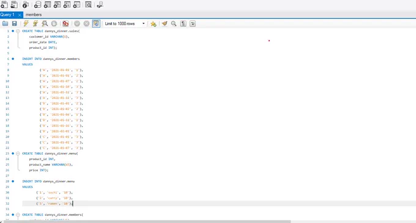Click line 3 'order_date DATE,'

[43, 42]
